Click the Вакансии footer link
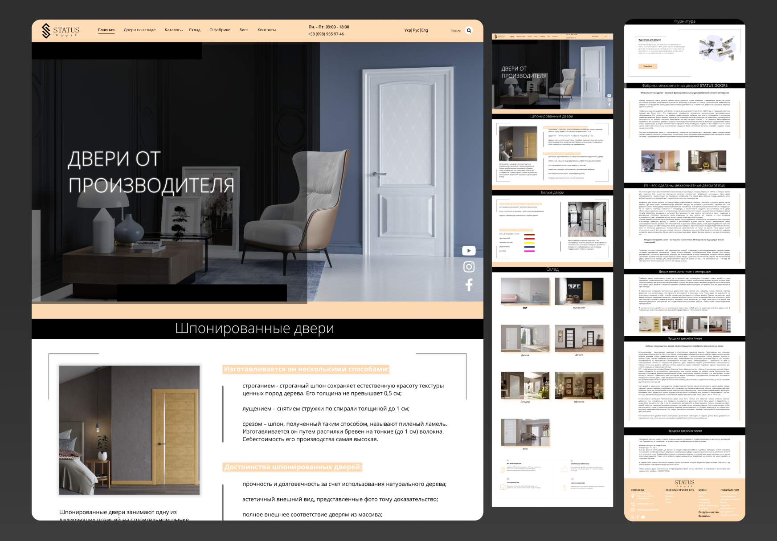Screen dimensions: 777x541 (x=704, y=516)
